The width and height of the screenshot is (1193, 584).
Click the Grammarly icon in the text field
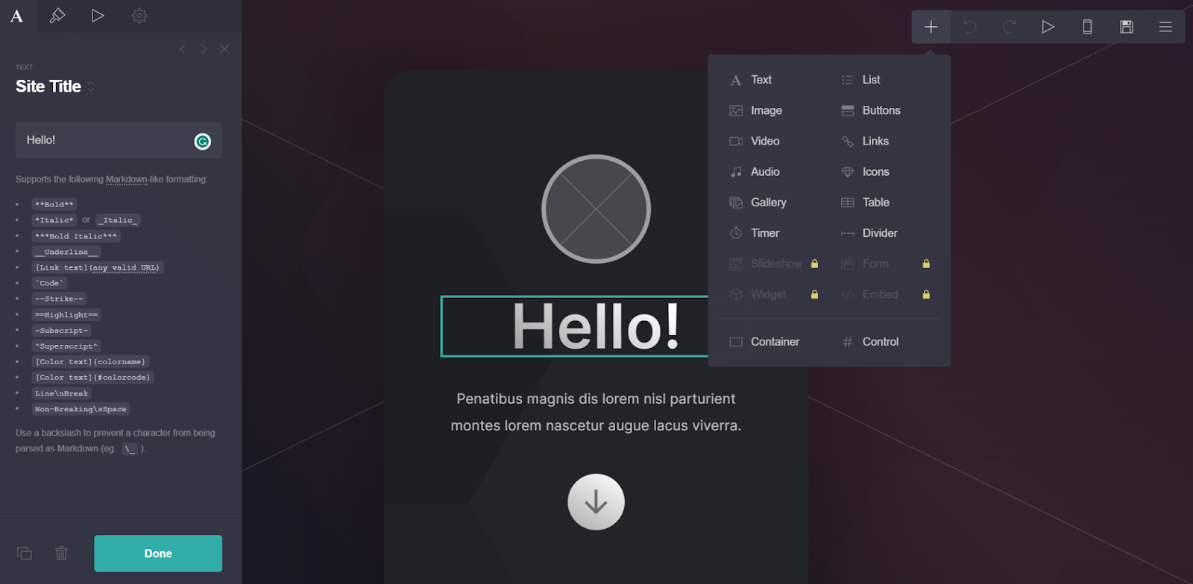click(x=203, y=142)
